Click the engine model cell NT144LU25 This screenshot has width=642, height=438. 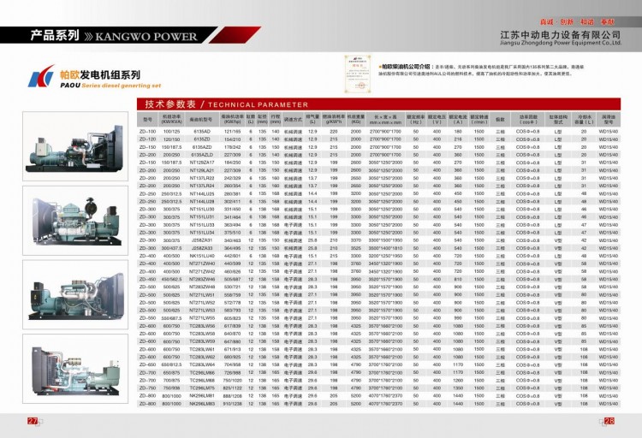pyautogui.click(x=202, y=193)
